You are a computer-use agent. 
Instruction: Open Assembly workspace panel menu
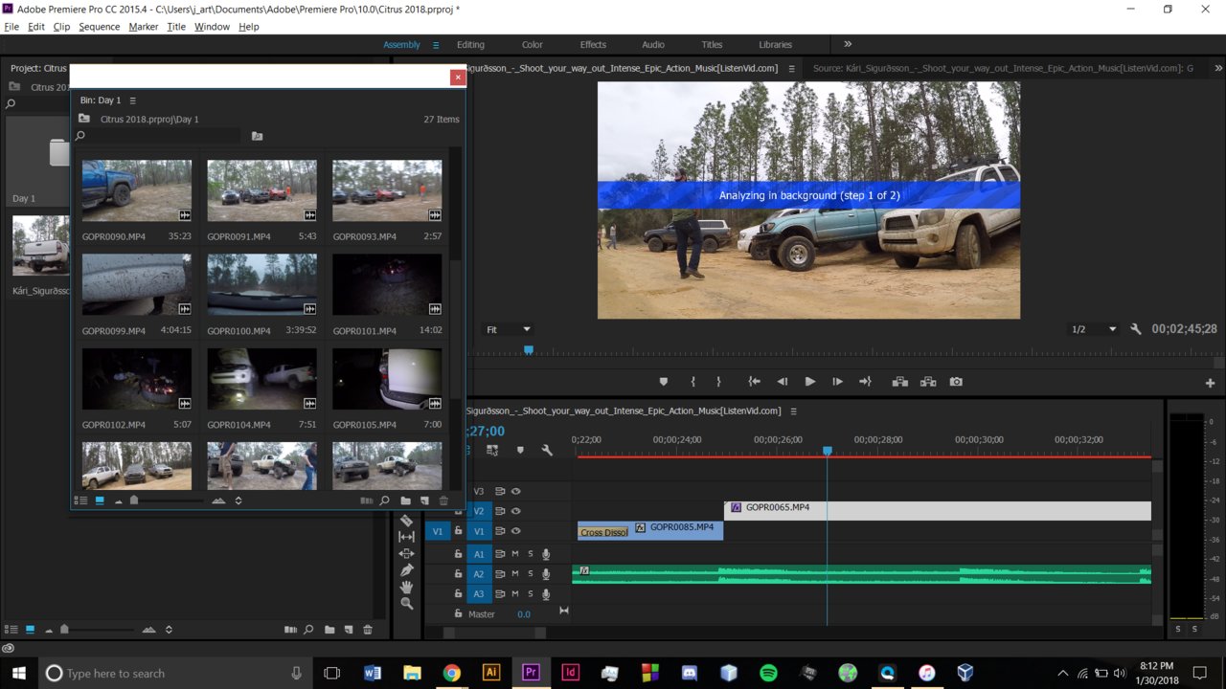(x=436, y=45)
